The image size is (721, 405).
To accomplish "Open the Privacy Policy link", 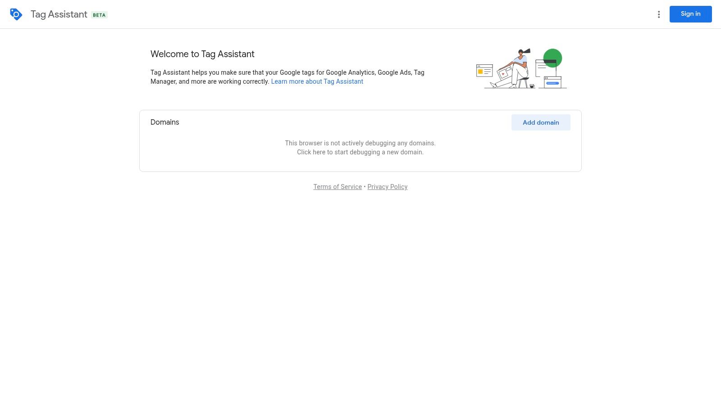I will pyautogui.click(x=388, y=187).
